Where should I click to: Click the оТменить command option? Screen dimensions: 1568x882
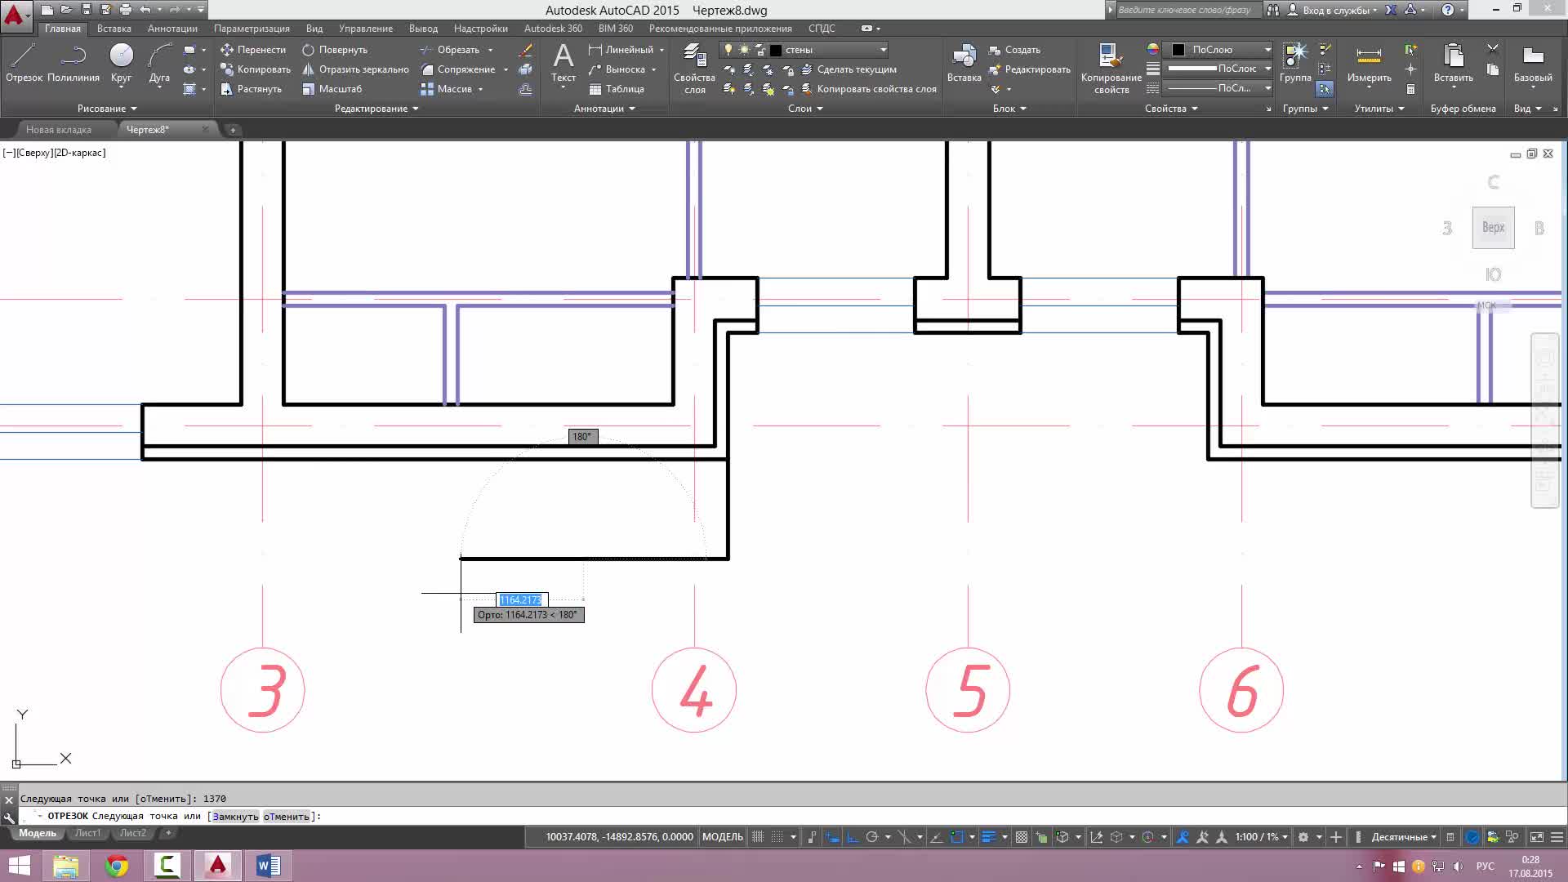click(x=287, y=817)
